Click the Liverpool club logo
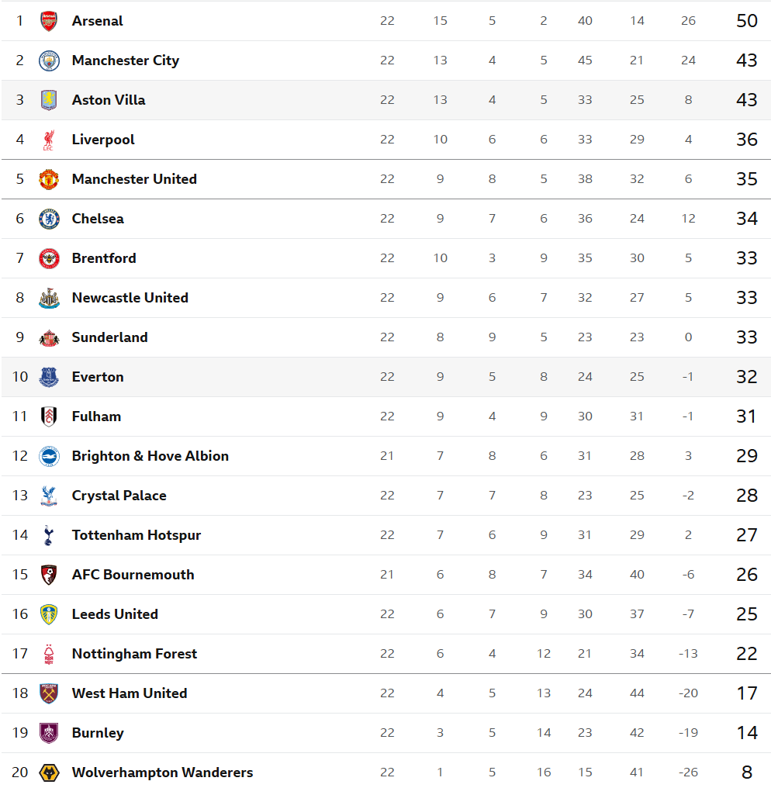Viewport: 771px width, 788px height. pos(49,140)
